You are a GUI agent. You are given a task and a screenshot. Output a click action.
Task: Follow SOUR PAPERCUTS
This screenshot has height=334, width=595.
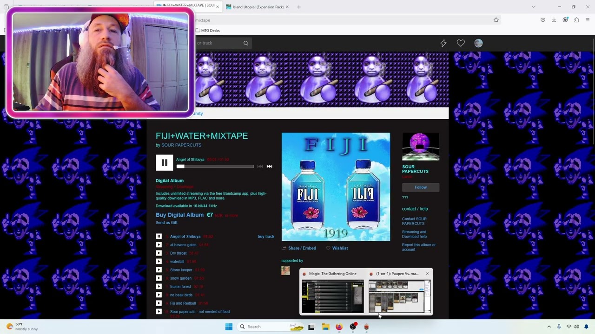[421, 187]
